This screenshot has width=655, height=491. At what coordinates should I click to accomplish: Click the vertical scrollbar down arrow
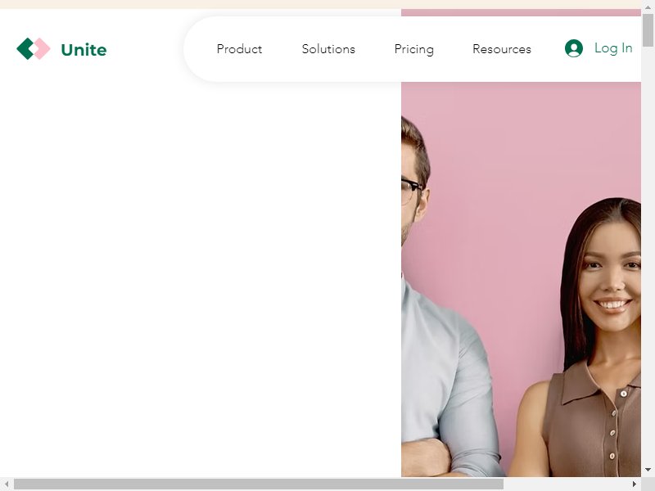pos(648,470)
